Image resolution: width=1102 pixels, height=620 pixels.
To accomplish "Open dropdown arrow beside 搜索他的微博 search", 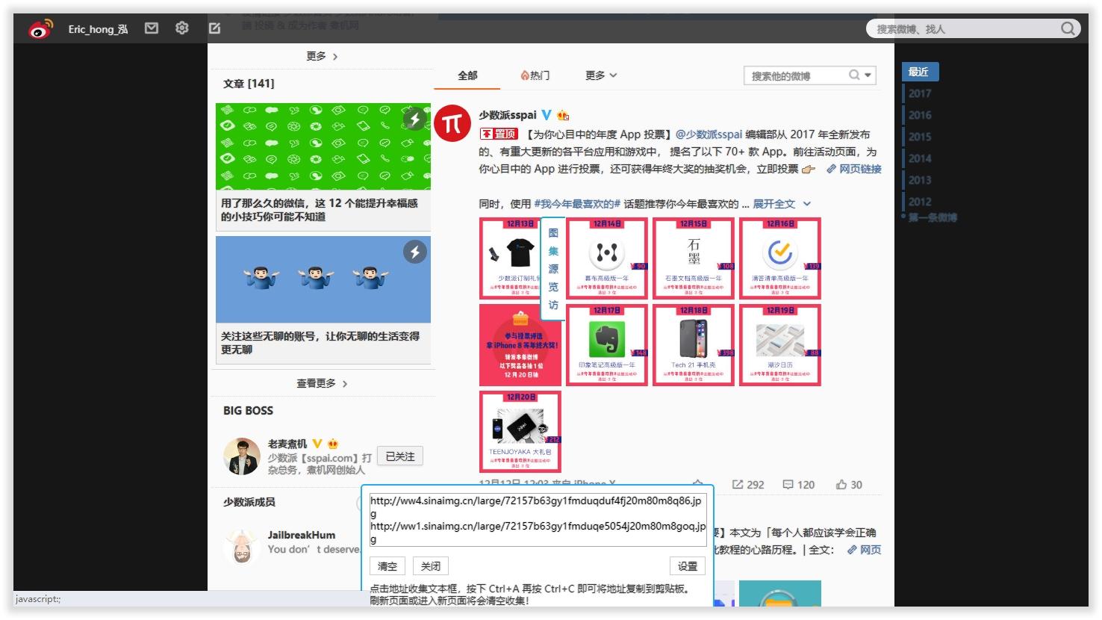I will click(868, 75).
